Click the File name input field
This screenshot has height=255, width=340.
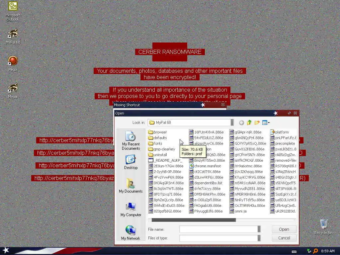(218, 229)
